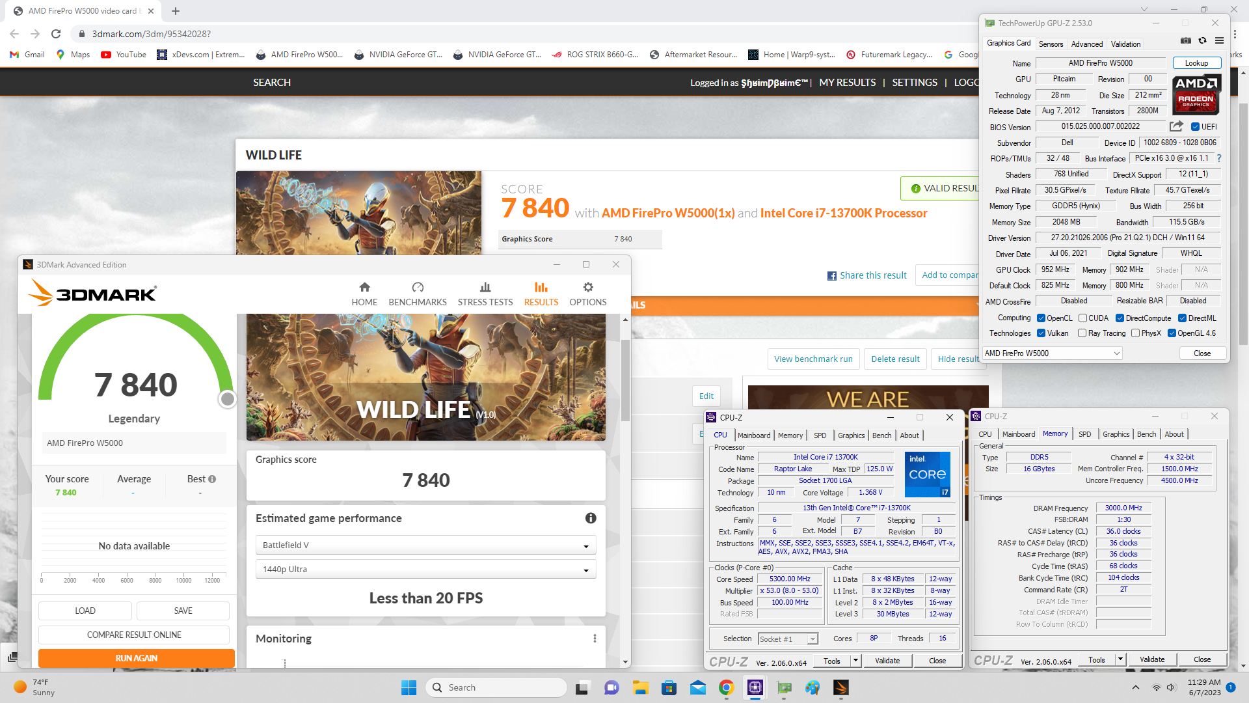Screen dimensions: 1249x703
Task: Click the BIOS export share icon in GPU-Z
Action: click(1176, 126)
